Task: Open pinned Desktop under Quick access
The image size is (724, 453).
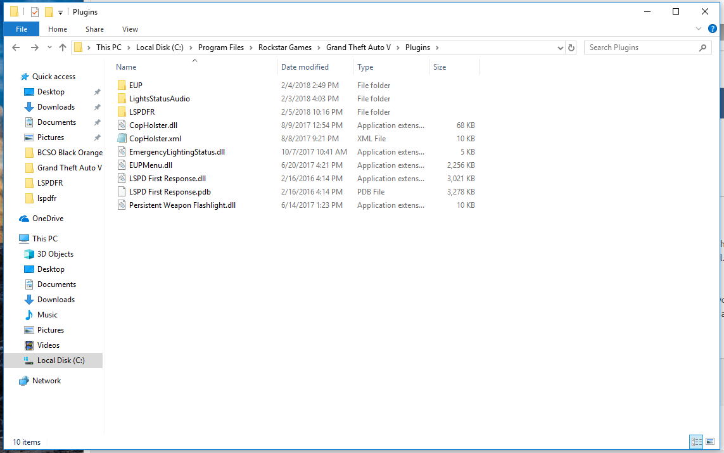Action: tap(51, 92)
